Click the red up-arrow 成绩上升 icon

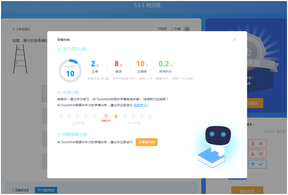106,116
